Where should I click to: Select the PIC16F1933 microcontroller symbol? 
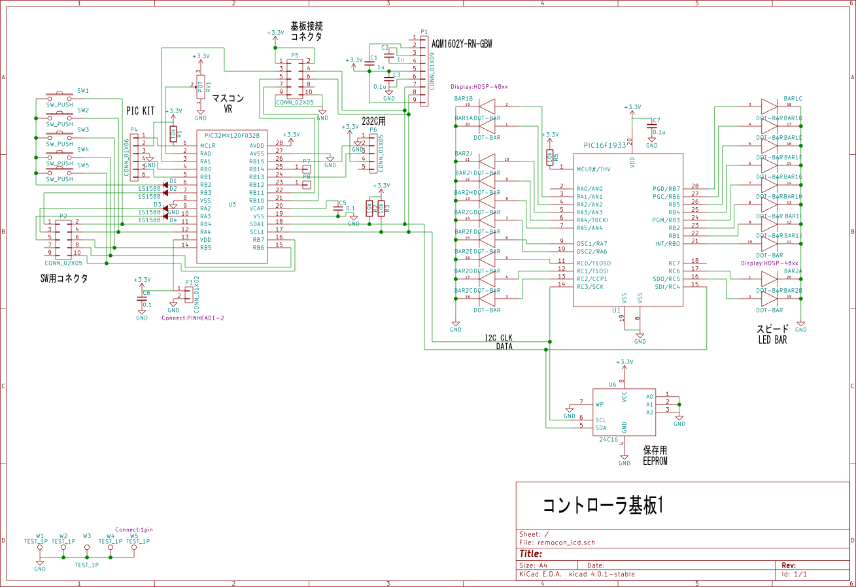click(628, 229)
